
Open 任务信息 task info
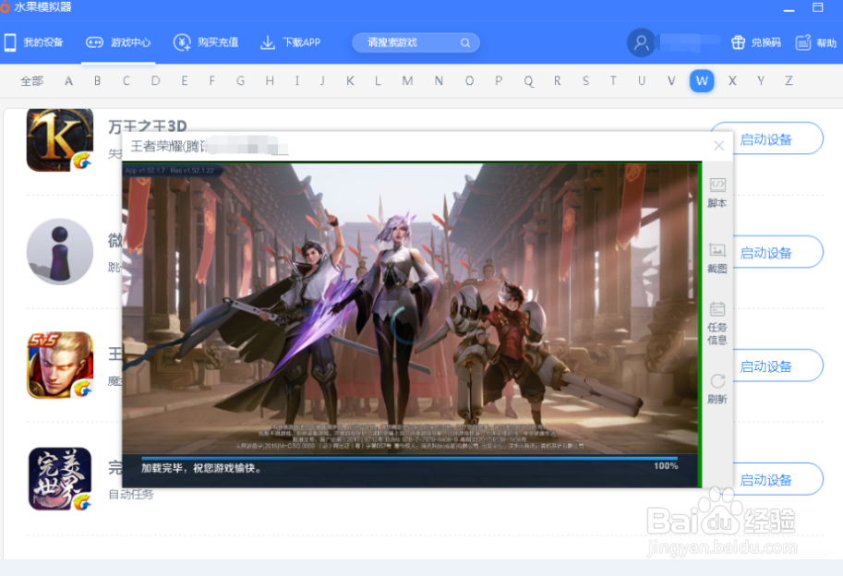[x=717, y=323]
